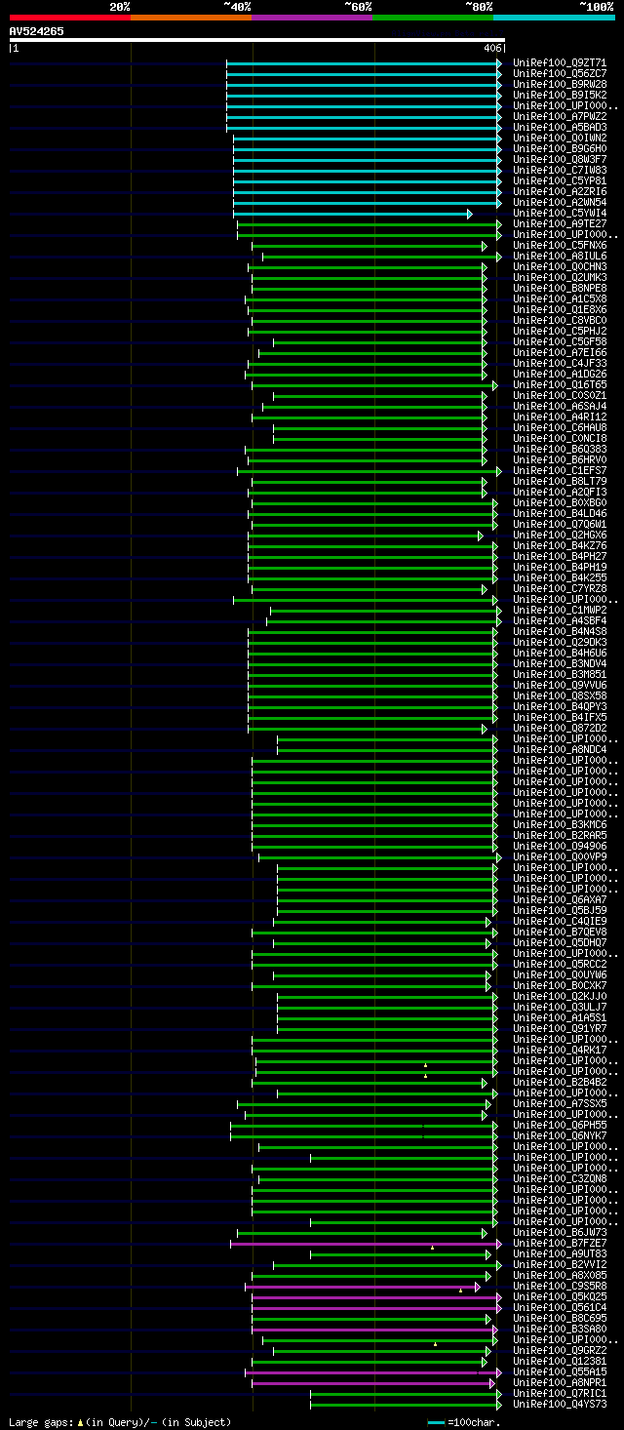624x1430 pixels.
Task: Select hit label UniRef100_Q1E8X6
Action: pyautogui.click(x=560, y=310)
